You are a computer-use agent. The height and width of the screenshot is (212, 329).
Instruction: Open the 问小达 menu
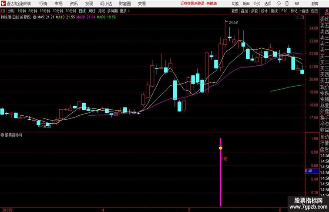(106, 3)
